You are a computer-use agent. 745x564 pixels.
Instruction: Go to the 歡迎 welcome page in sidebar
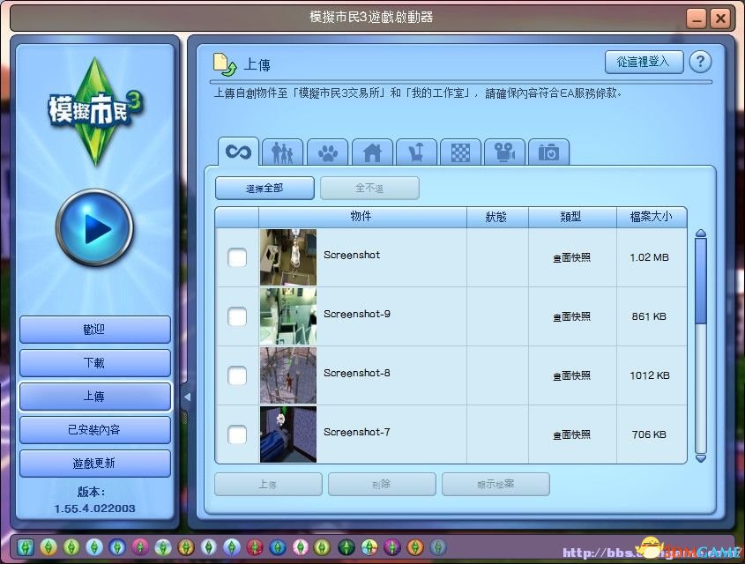(x=94, y=330)
